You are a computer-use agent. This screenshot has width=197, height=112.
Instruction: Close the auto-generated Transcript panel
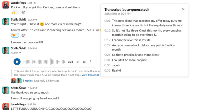183,9
